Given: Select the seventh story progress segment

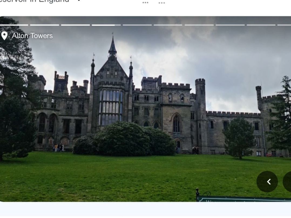Looking at the screenshot, I should click(x=199, y=25).
